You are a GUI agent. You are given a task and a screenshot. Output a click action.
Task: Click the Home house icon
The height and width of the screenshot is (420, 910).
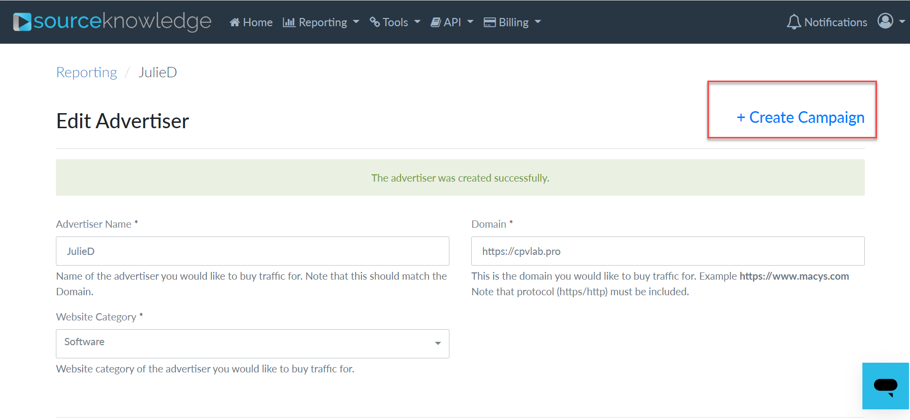pos(235,22)
